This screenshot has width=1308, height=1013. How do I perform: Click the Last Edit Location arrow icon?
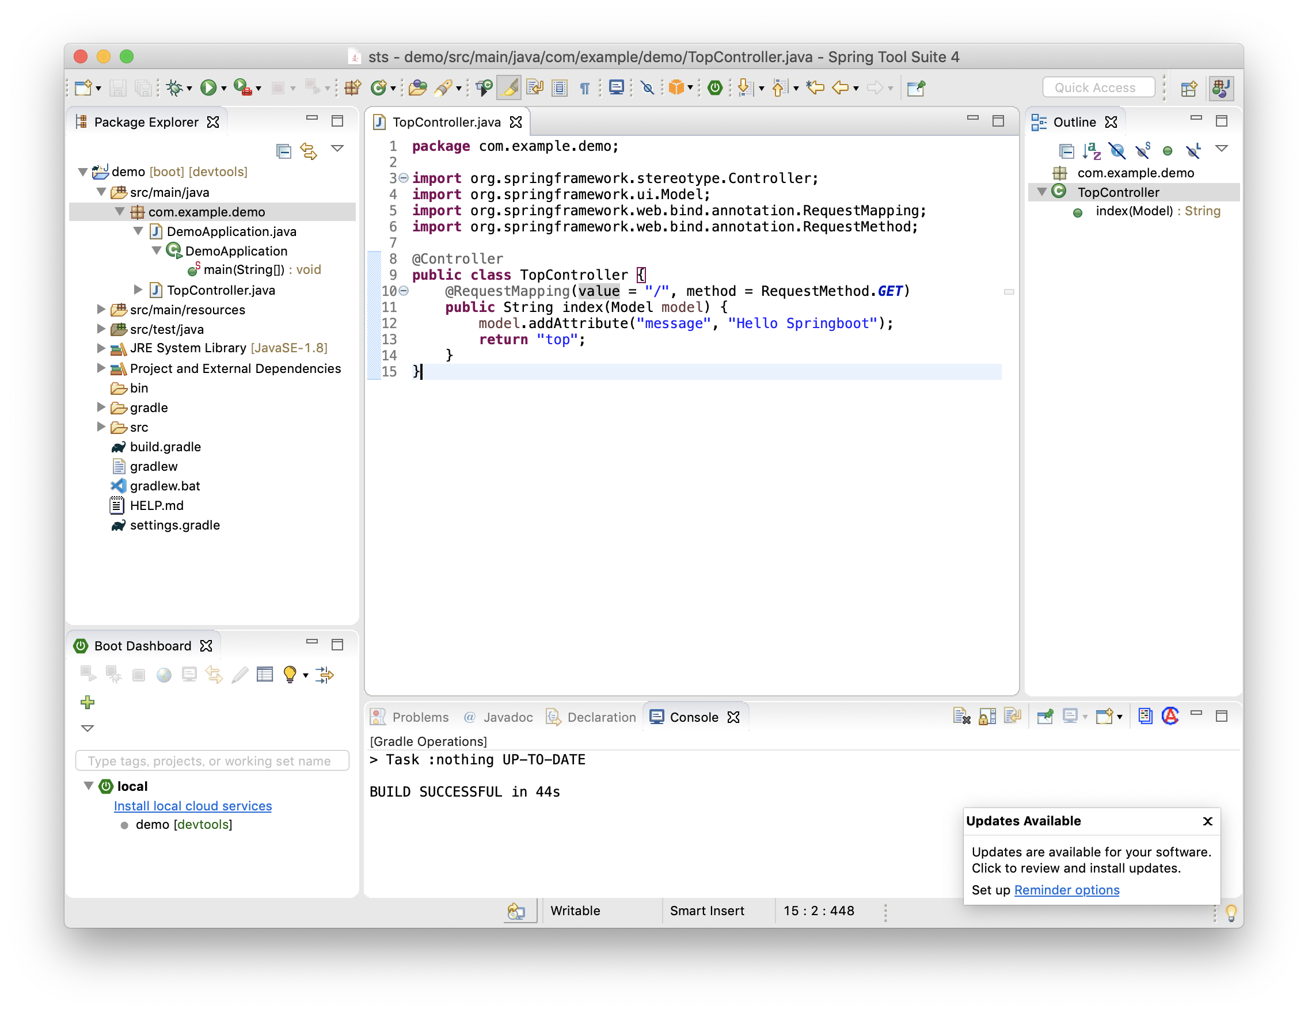815,88
